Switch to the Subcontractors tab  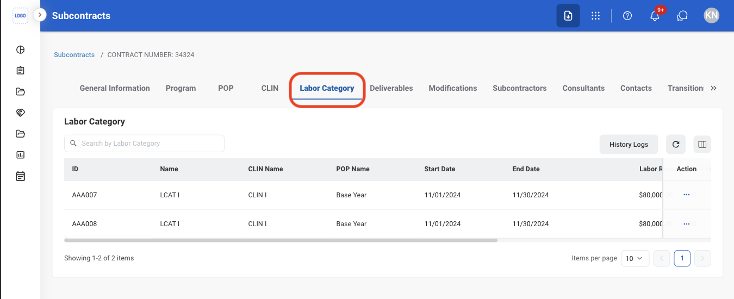tap(520, 88)
